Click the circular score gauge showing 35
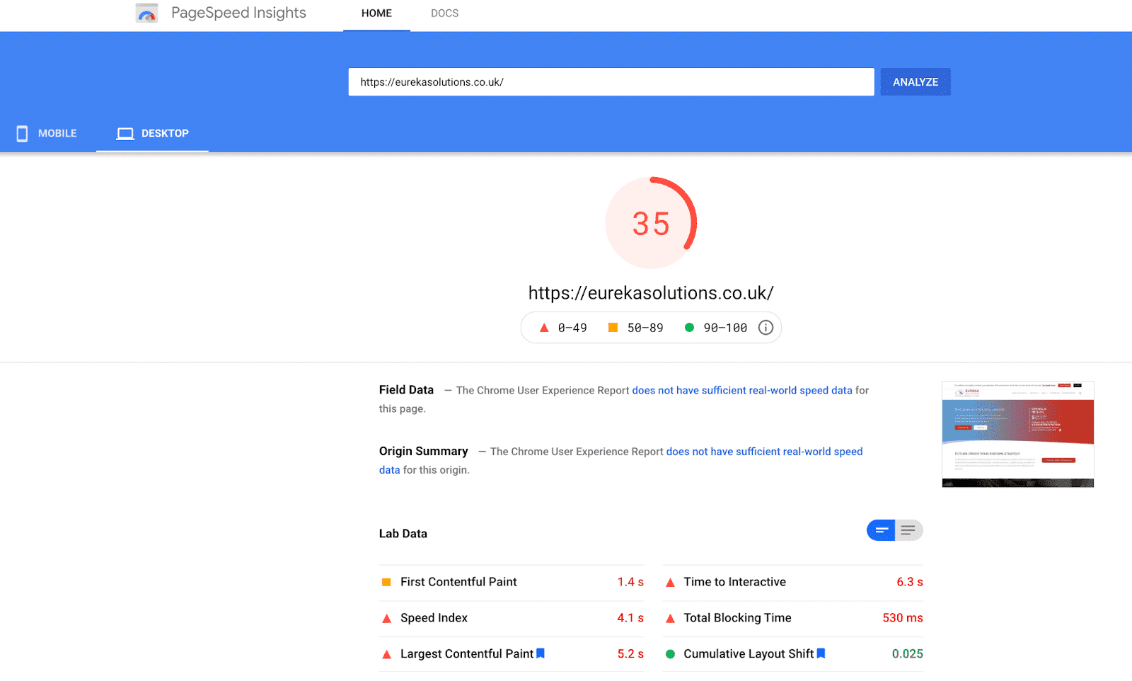 pyautogui.click(x=651, y=223)
